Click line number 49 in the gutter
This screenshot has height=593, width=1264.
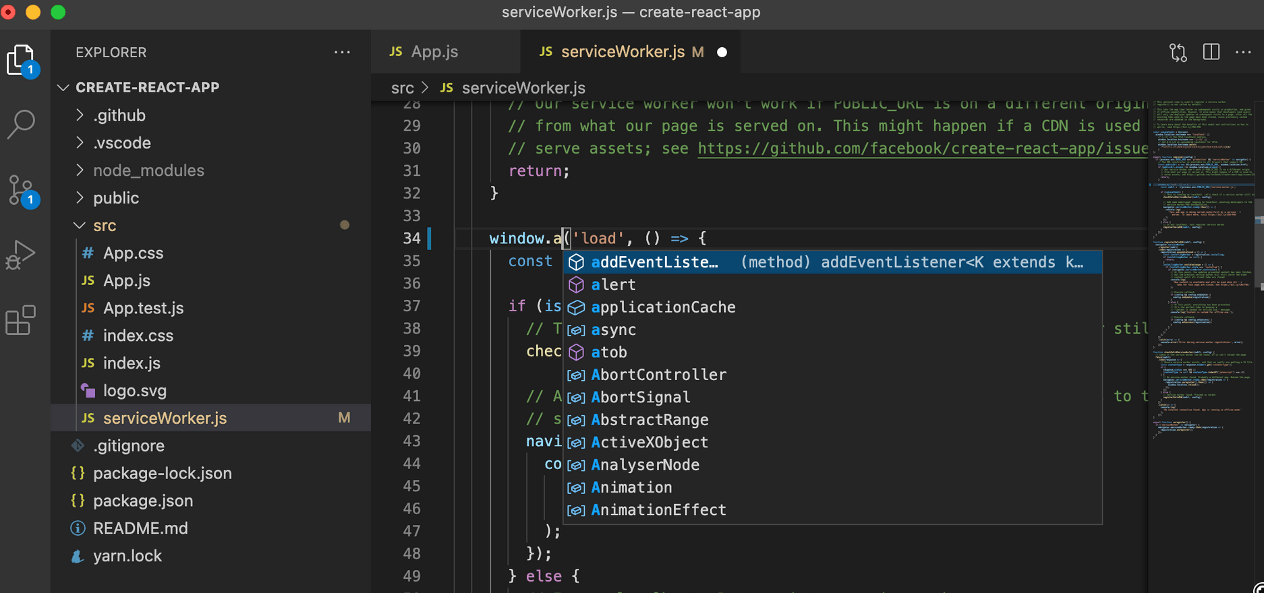tap(411, 576)
